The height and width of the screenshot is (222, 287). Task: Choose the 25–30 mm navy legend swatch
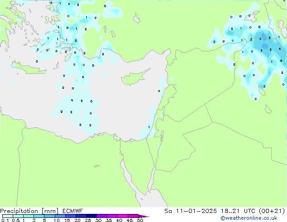click(x=91, y=216)
